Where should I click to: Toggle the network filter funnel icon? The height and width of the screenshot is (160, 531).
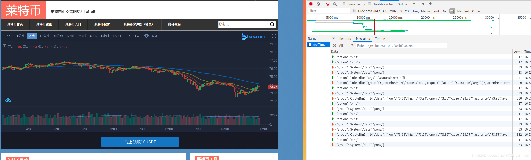328,4
